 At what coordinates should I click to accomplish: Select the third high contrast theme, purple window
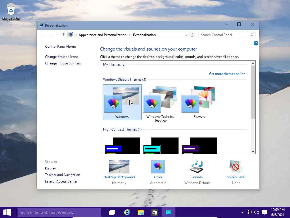[x=199, y=146]
